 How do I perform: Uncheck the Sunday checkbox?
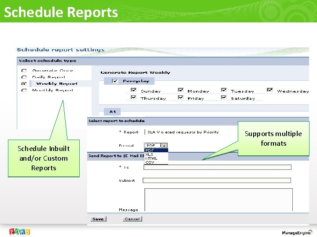133,90
